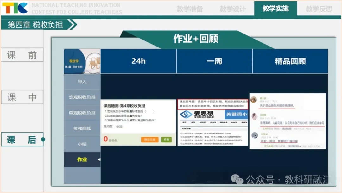Click the red 0 待批 counter

click(x=111, y=139)
